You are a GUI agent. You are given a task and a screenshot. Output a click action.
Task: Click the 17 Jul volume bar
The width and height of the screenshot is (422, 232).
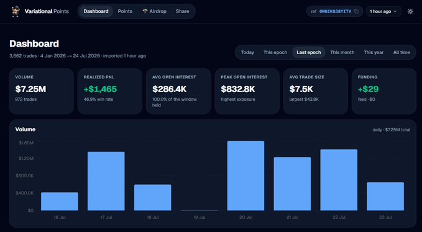106,181
